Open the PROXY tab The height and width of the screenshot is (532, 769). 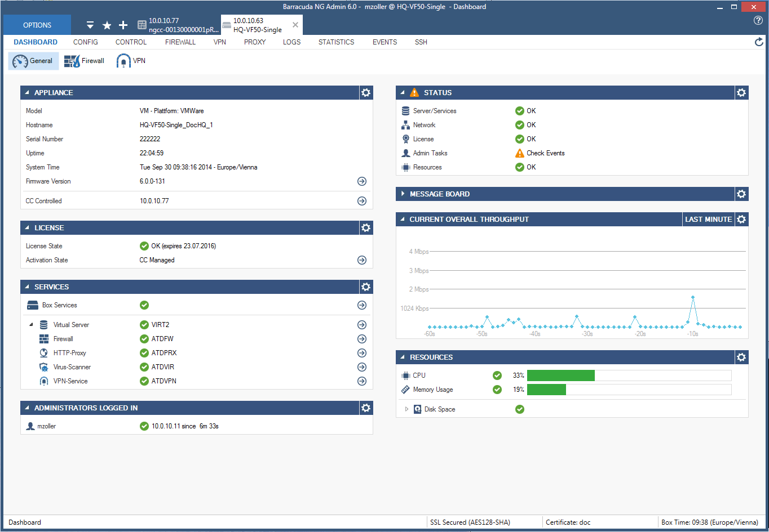(x=255, y=42)
